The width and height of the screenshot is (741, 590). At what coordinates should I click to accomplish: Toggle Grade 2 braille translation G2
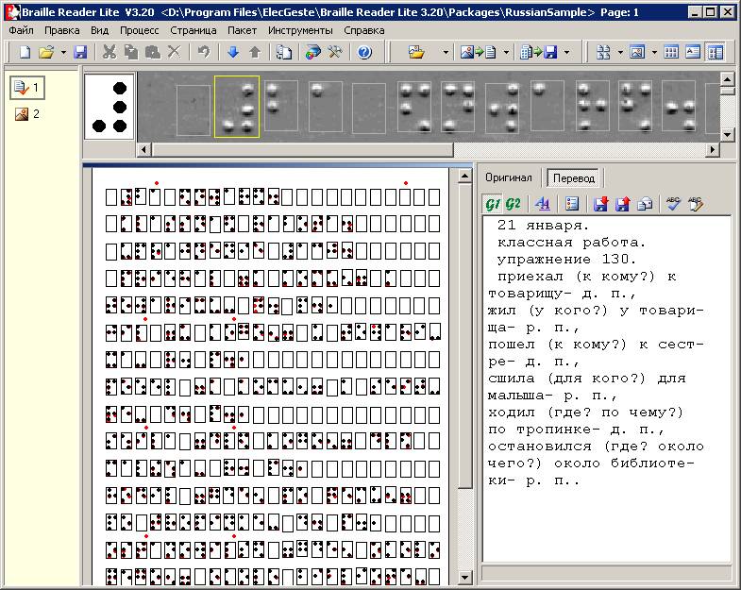tap(514, 204)
